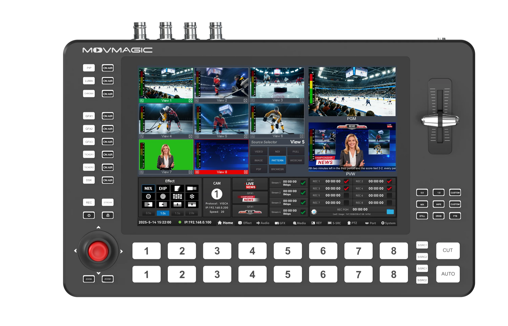Click the T-bar fader handle

pos(440,121)
